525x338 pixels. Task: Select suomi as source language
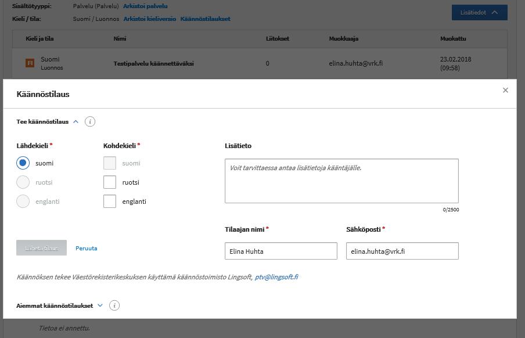pyautogui.click(x=23, y=163)
